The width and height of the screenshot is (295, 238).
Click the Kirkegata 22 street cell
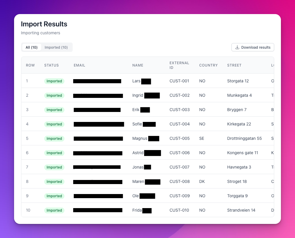coord(239,124)
